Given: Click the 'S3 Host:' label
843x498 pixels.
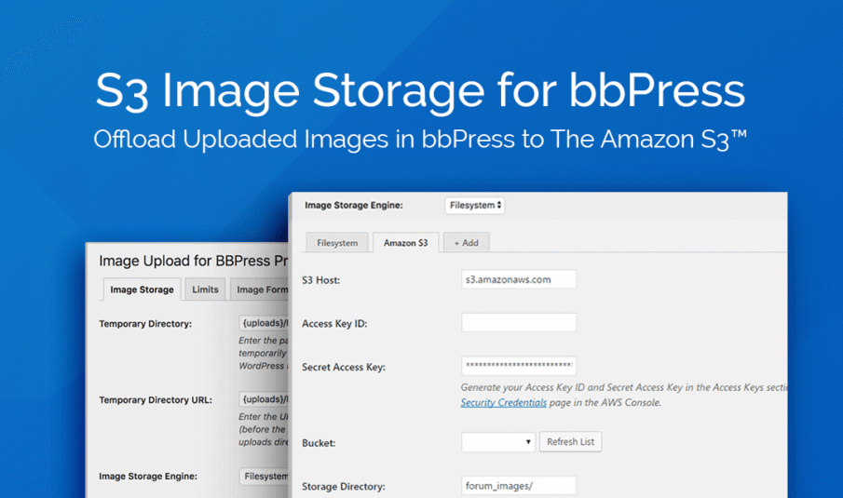Looking at the screenshot, I should pyautogui.click(x=321, y=280).
